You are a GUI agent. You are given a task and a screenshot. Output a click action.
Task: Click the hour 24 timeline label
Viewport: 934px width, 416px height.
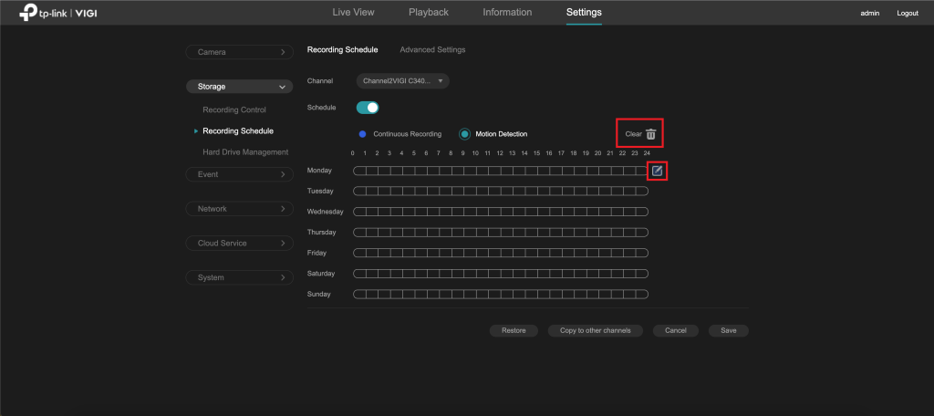(x=647, y=153)
